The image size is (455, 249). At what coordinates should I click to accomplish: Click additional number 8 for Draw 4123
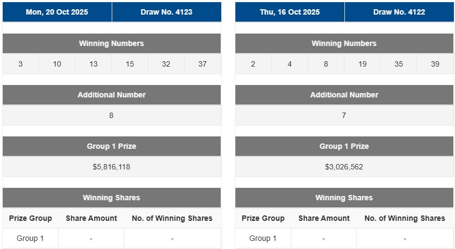[112, 115]
